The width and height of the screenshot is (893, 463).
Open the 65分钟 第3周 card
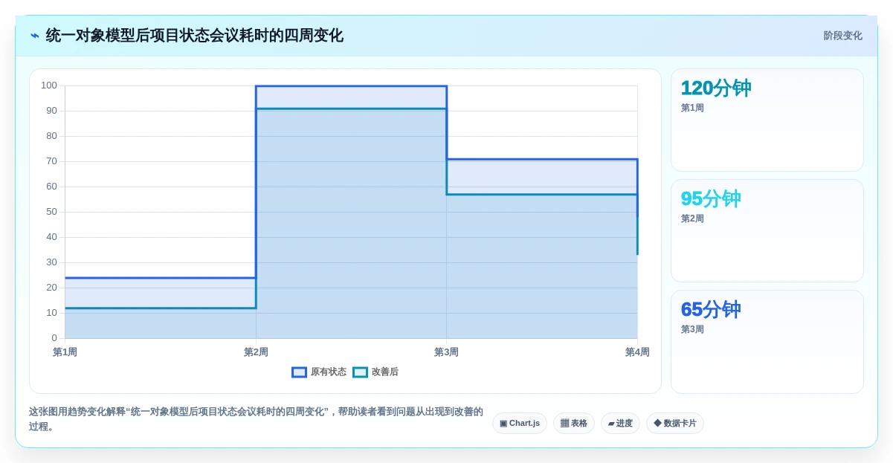point(767,342)
